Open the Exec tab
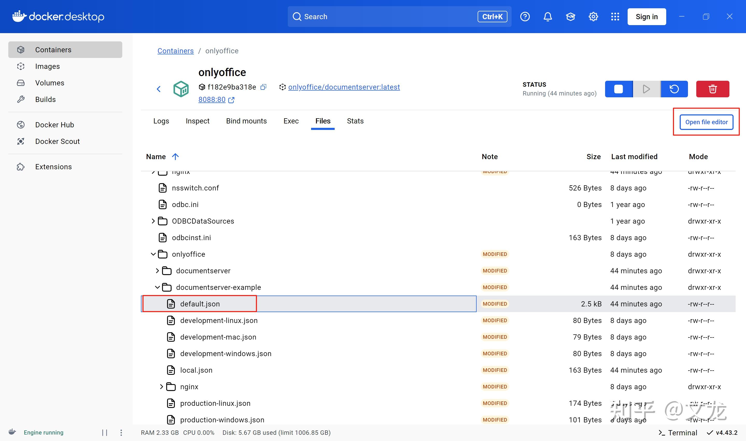 click(291, 121)
